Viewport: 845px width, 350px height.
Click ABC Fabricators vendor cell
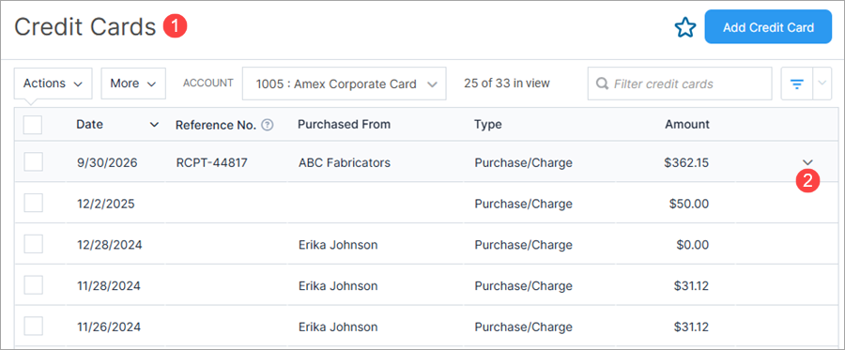(345, 162)
